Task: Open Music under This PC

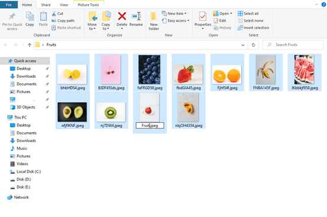Action: [x=22, y=148]
